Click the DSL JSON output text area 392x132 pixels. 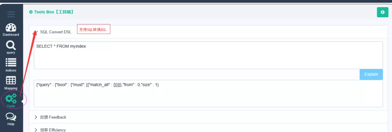[x=208, y=93]
